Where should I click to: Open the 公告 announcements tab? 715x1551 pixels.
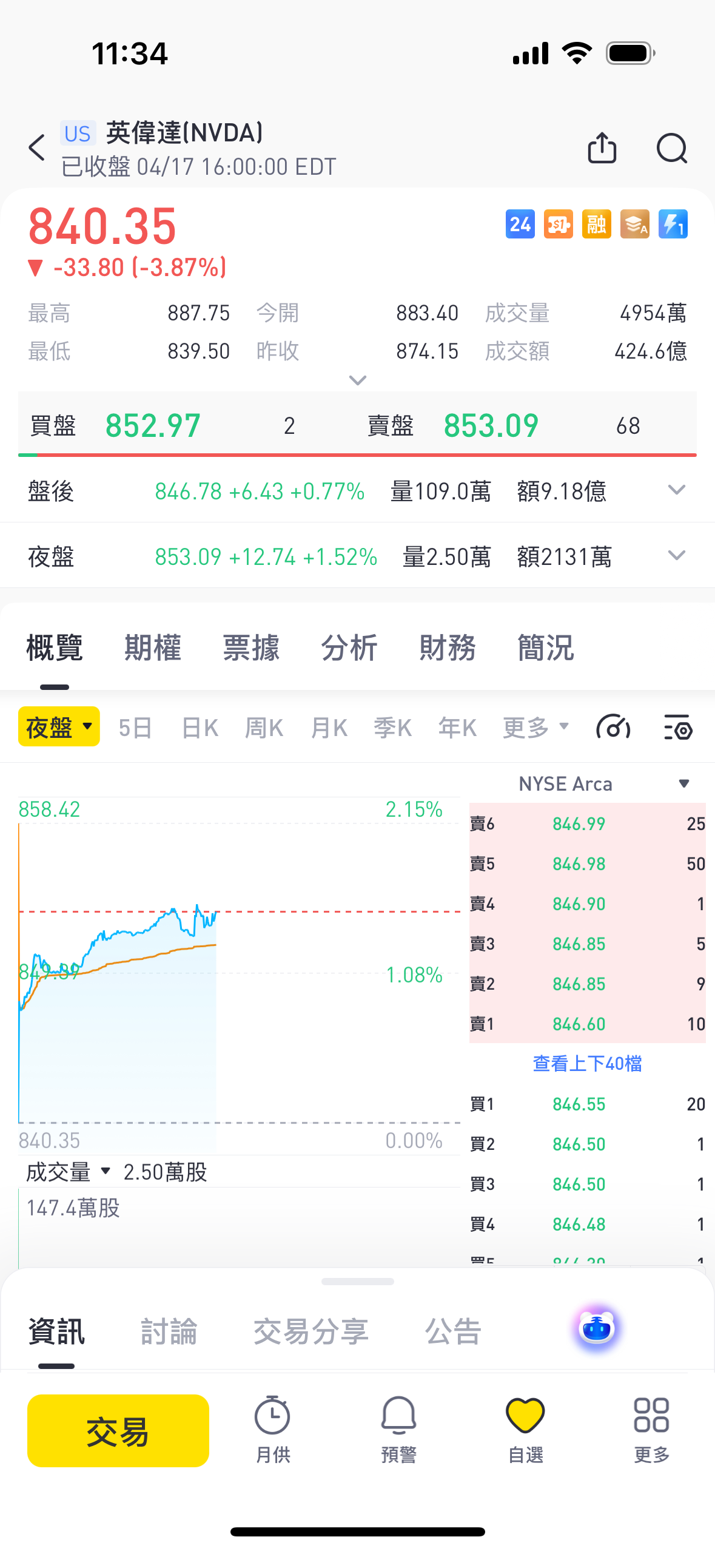pyautogui.click(x=454, y=1332)
